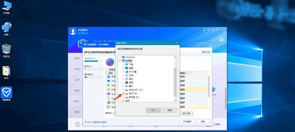Screen dimensions: 295x132
Task: Click the OneDrive cloud icon in tree
Action: pos(123,57)
